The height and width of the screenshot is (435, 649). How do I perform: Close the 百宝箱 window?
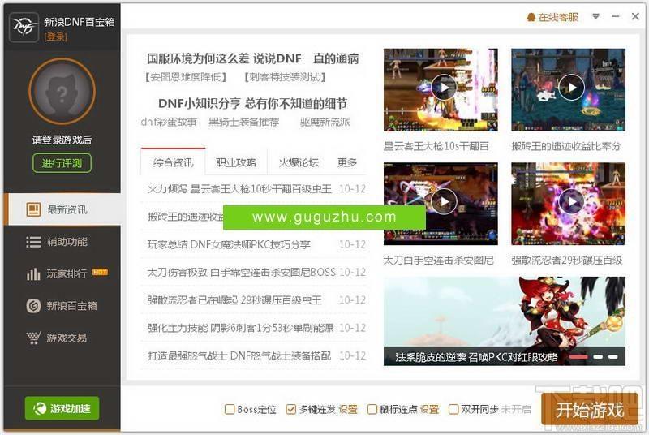pos(635,16)
